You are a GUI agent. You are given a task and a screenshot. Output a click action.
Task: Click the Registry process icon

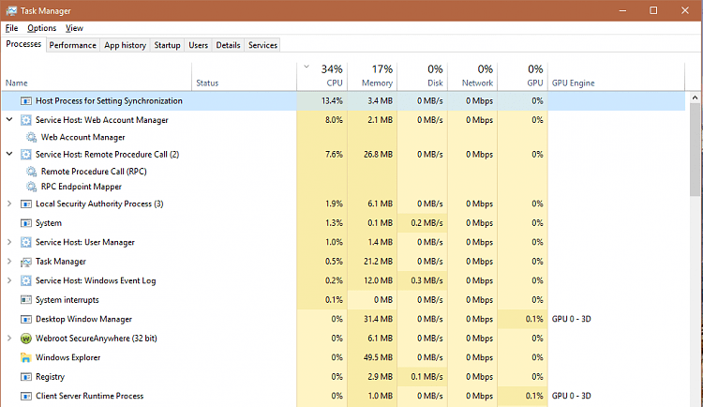click(26, 377)
